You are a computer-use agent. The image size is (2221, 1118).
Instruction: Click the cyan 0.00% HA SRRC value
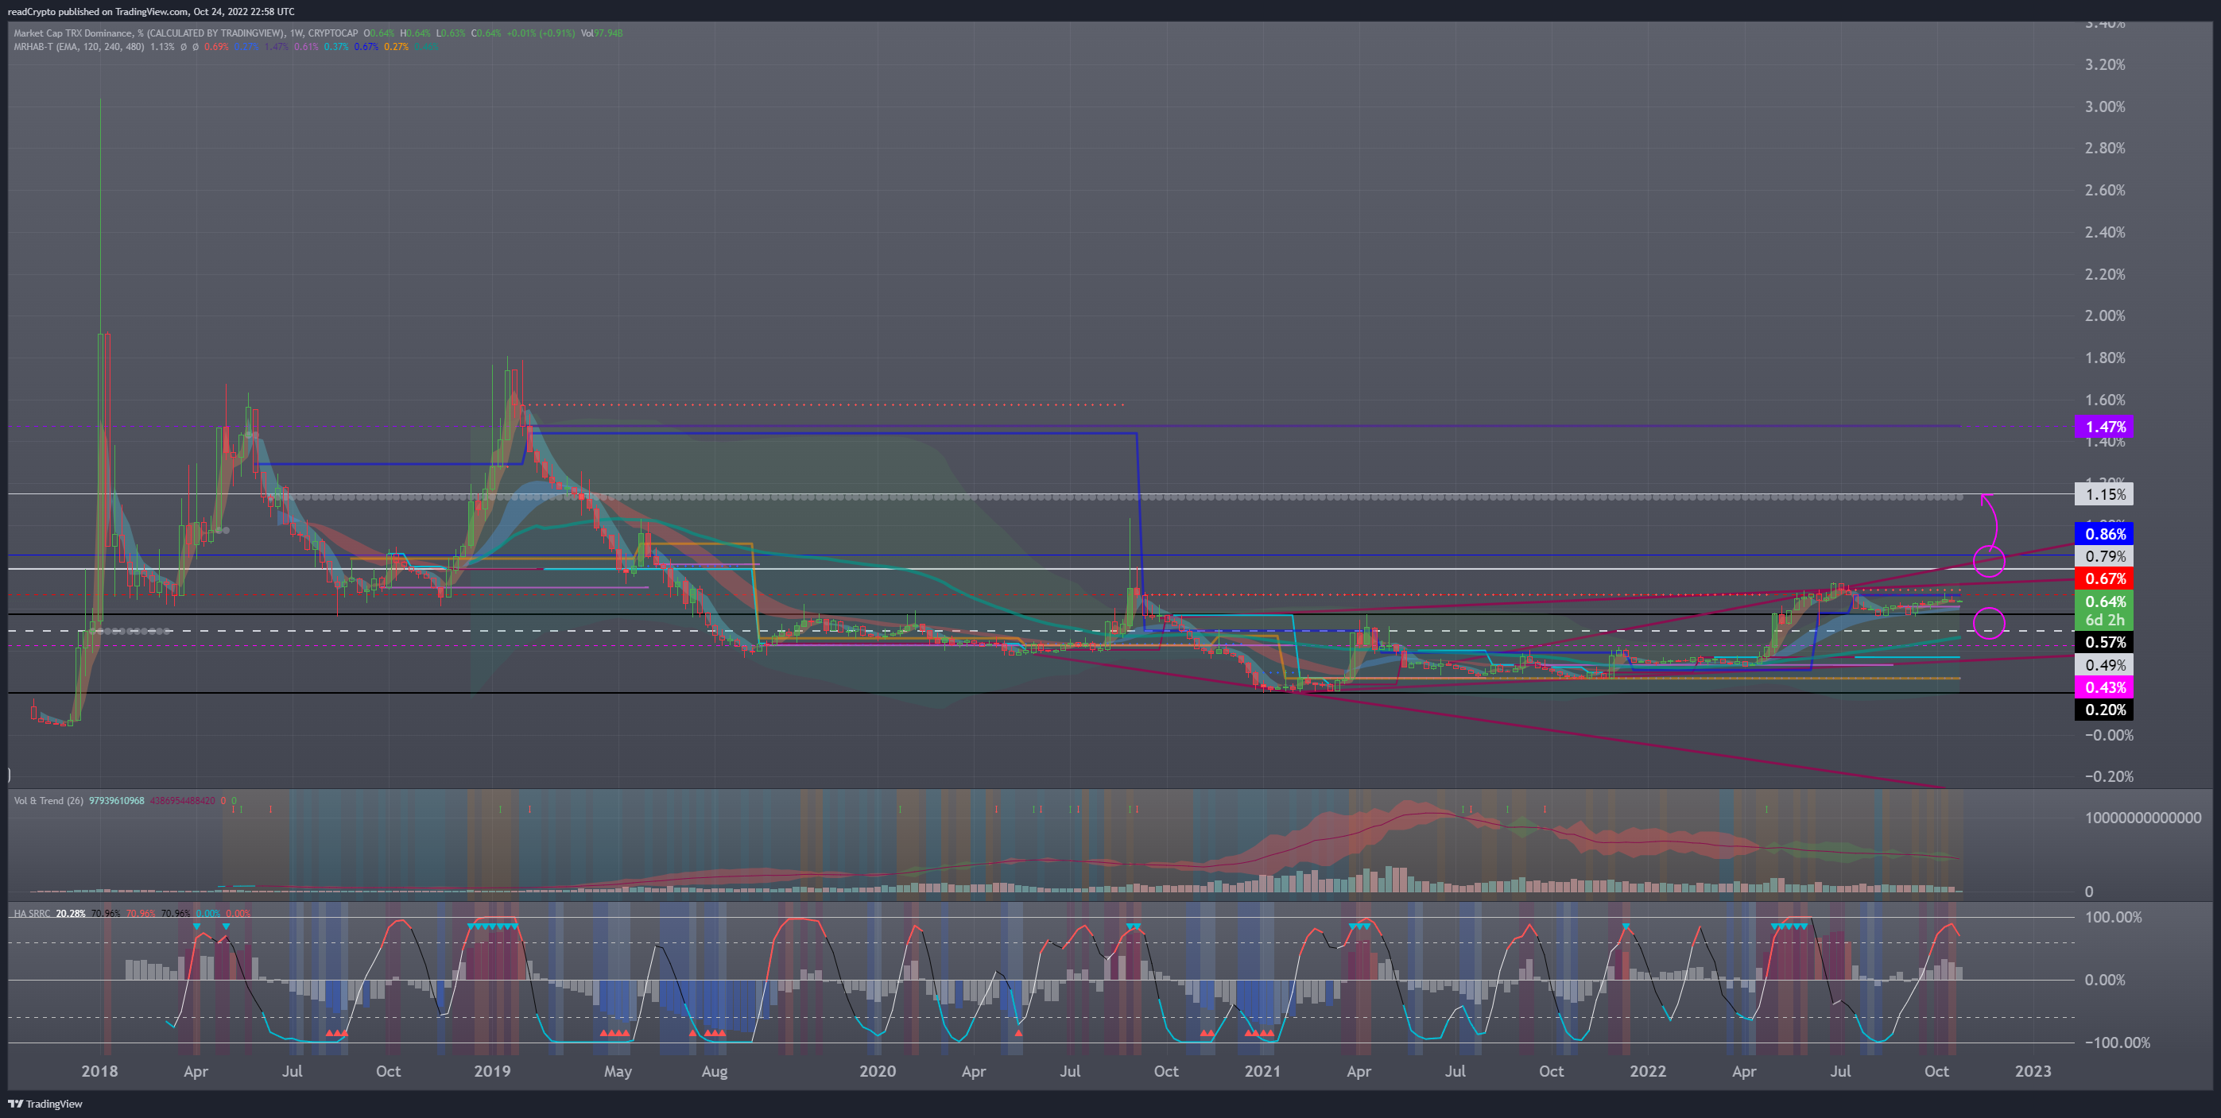207,914
